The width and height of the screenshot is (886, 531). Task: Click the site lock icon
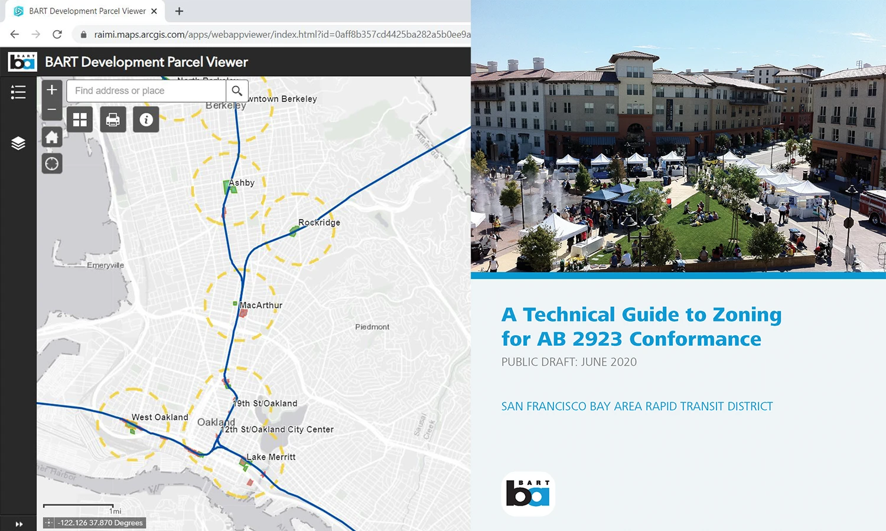click(x=83, y=34)
